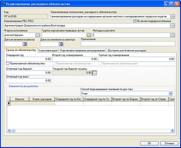Open browse button for expenditure obligation name
The width and height of the screenshot is (181, 148).
pos(172,16)
